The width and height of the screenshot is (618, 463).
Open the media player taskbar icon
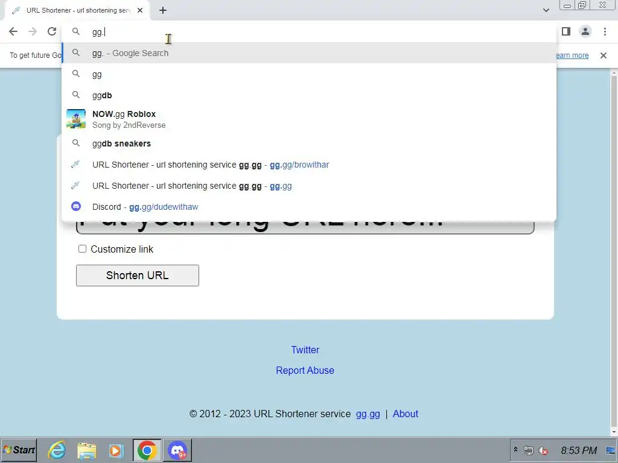[x=116, y=450]
